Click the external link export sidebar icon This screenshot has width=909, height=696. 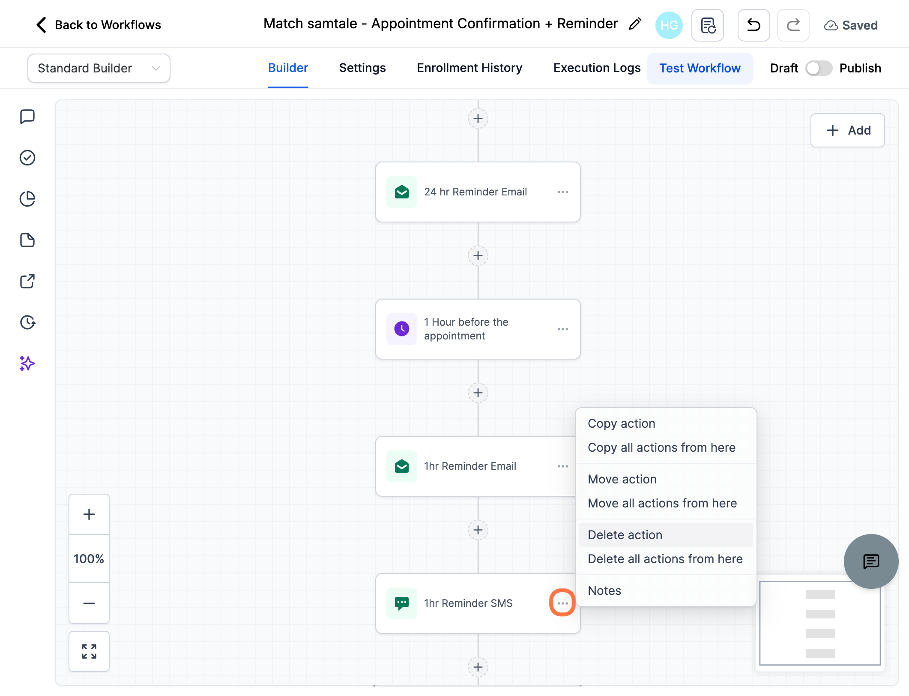tap(27, 281)
